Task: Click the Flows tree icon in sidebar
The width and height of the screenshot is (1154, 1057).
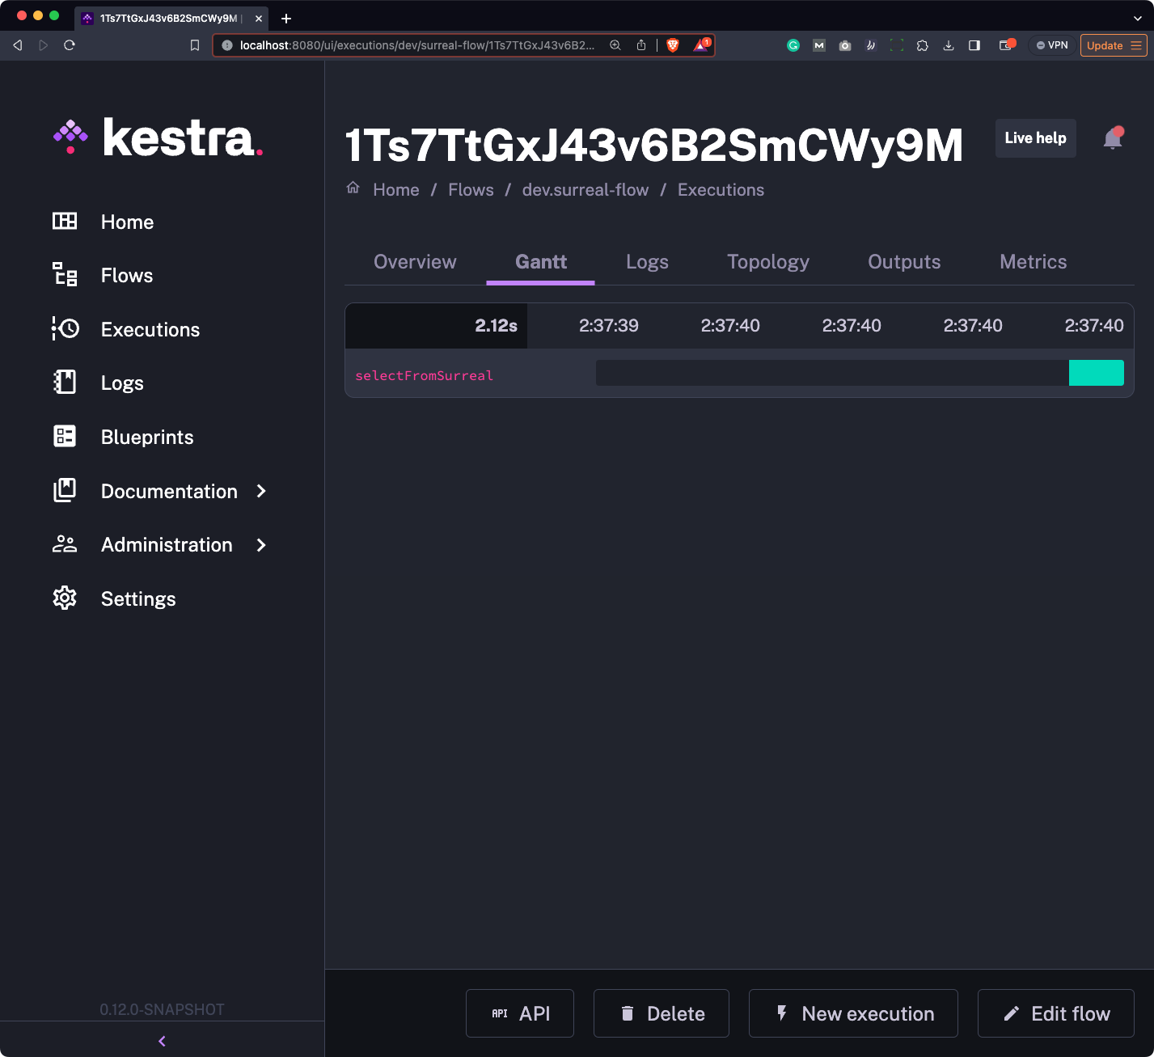Action: tap(65, 275)
